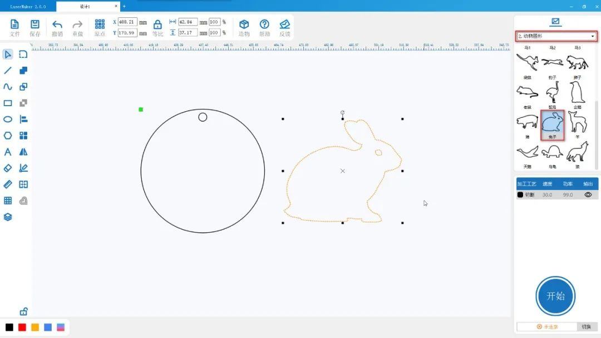Pick the red color swatch
This screenshot has height=338, width=601.
coord(22,327)
